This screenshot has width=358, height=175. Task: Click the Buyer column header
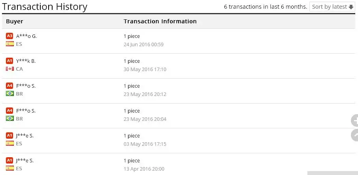point(15,21)
